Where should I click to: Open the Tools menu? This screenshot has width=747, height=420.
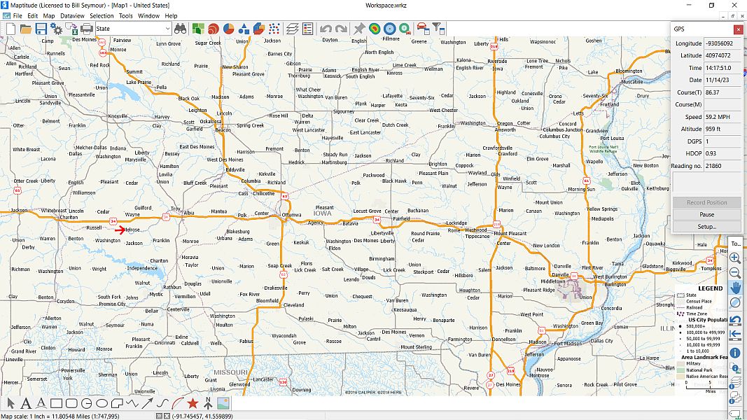click(x=125, y=15)
